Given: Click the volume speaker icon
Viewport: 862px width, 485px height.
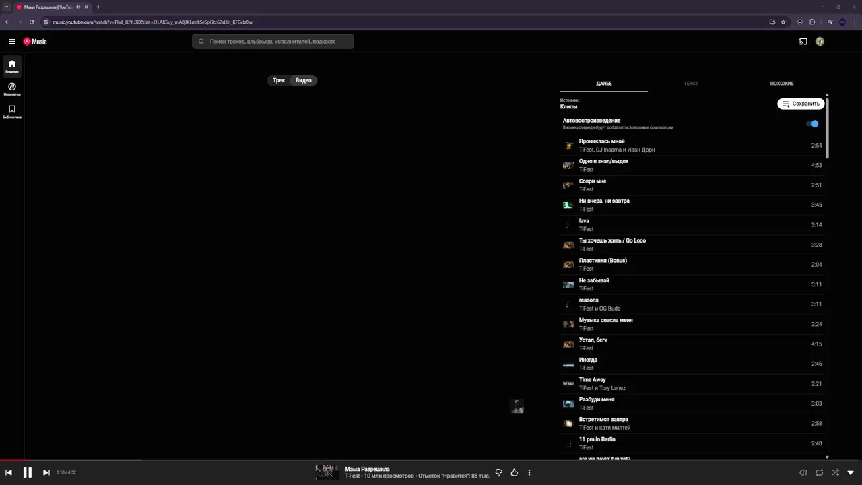Looking at the screenshot, I should (x=803, y=473).
